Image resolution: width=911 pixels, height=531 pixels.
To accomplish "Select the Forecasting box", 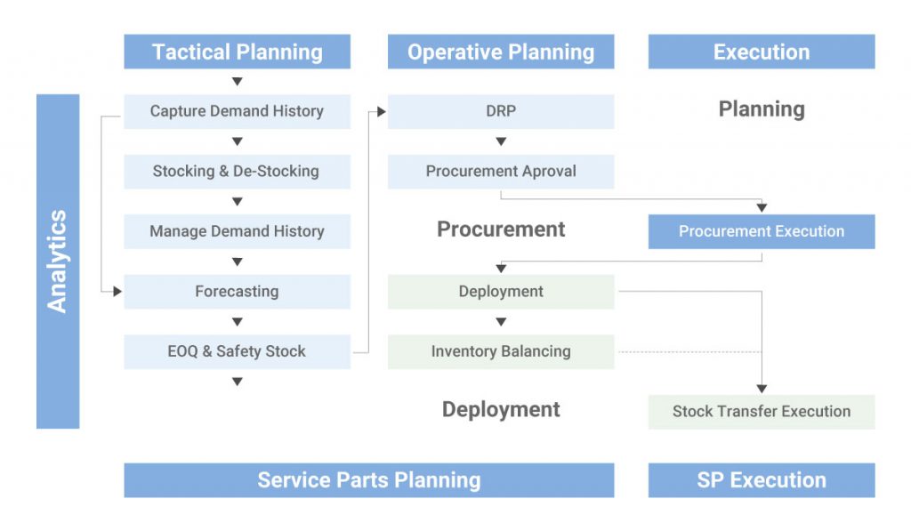I will click(237, 292).
